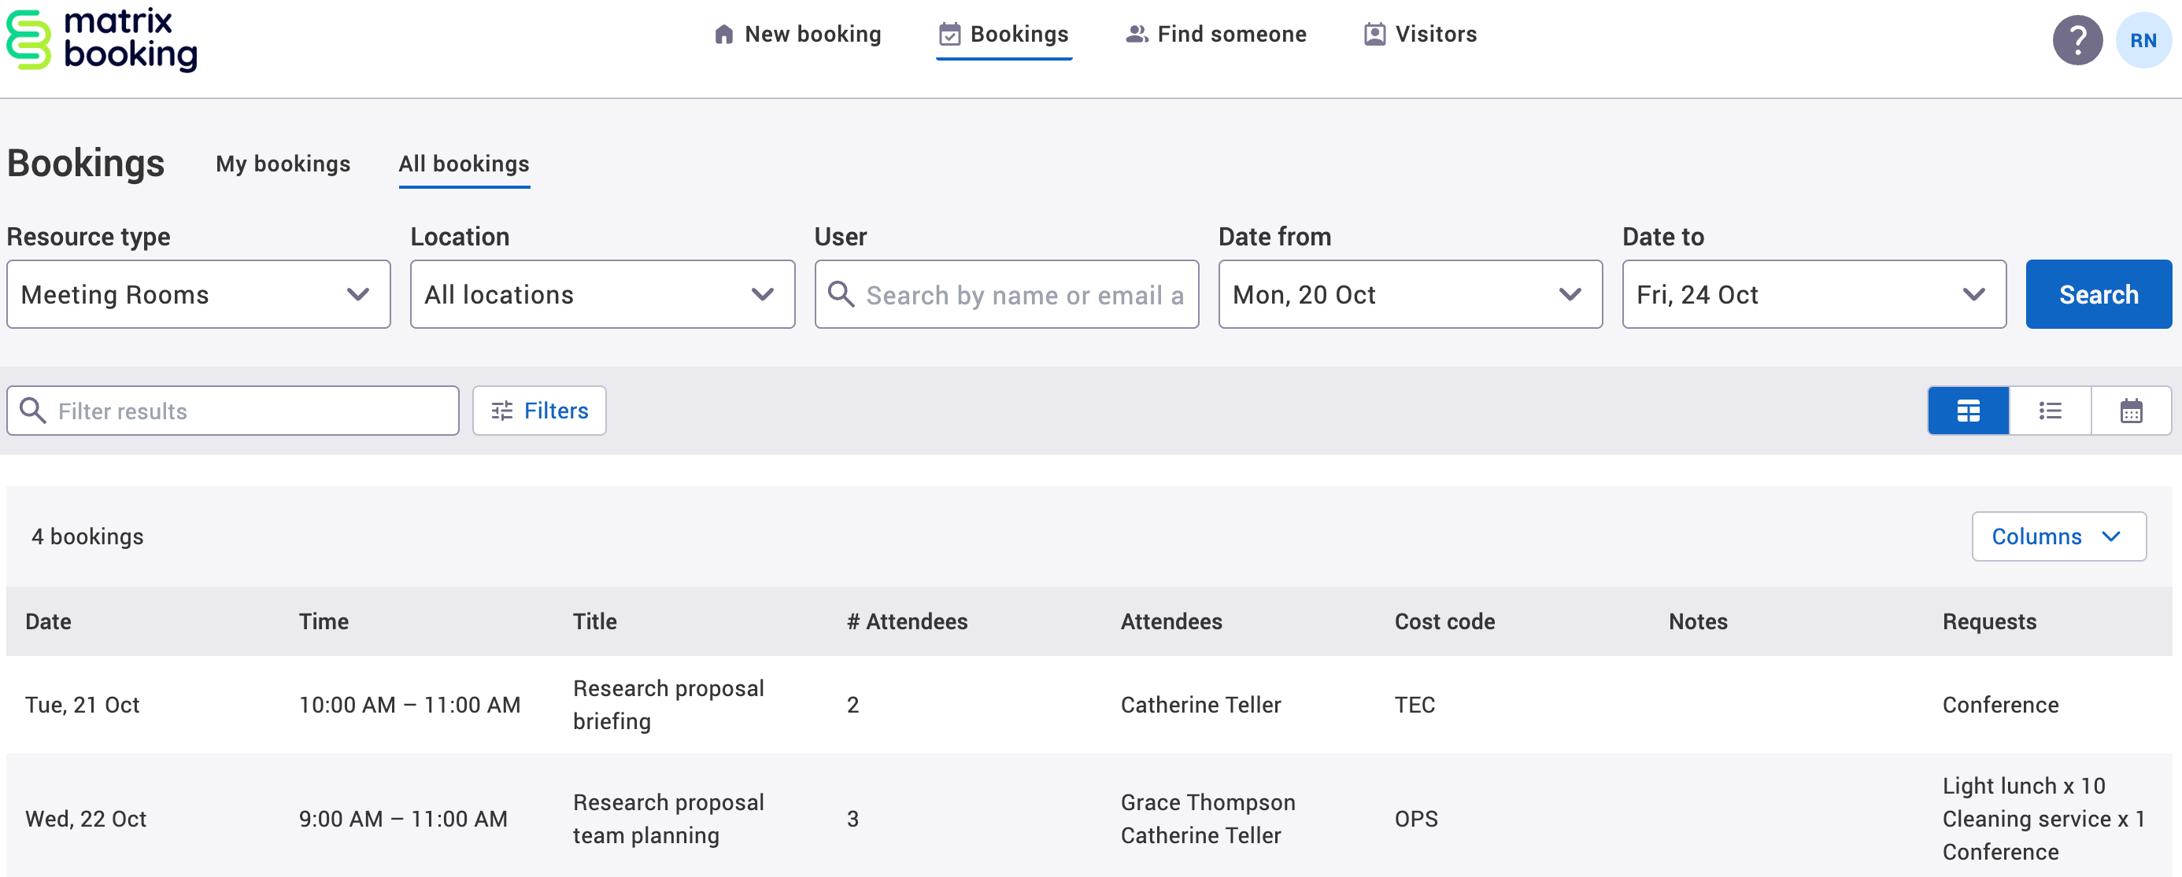Open the New booking home icon
Viewport: 2182px width, 877px height.
[724, 34]
